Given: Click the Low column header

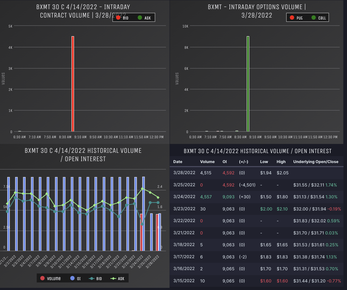Looking at the screenshot, I should tap(264, 162).
